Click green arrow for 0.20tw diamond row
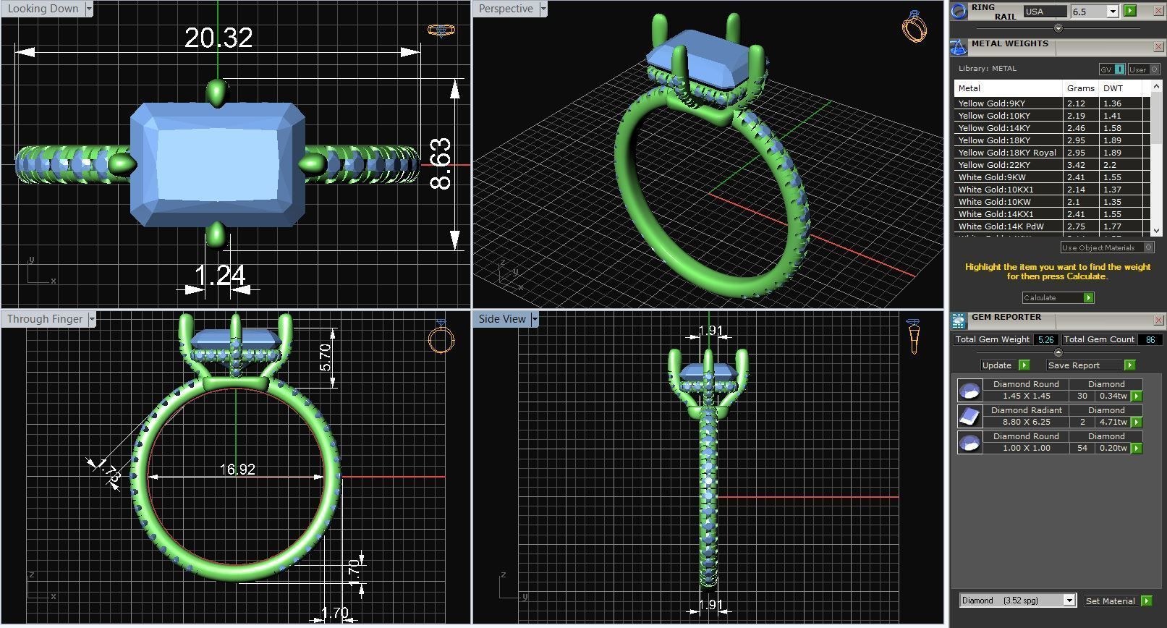Image resolution: width=1167 pixels, height=628 pixels. pyautogui.click(x=1137, y=449)
